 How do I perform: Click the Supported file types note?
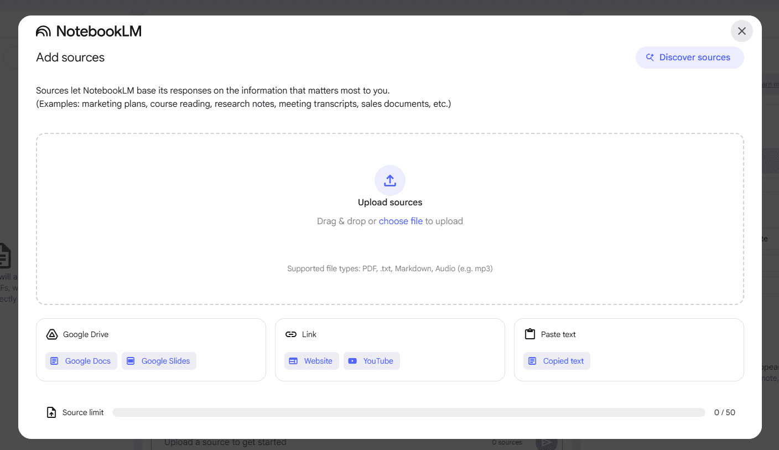(x=390, y=268)
